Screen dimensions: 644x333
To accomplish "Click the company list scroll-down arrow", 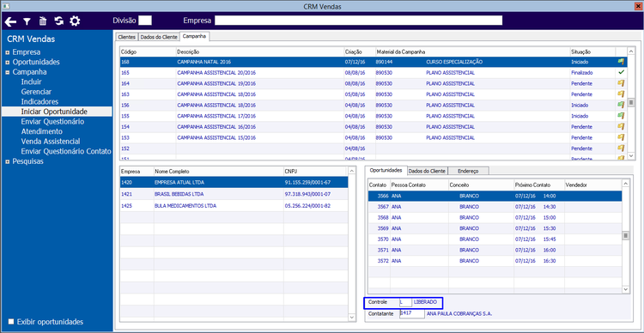I will pos(351,317).
